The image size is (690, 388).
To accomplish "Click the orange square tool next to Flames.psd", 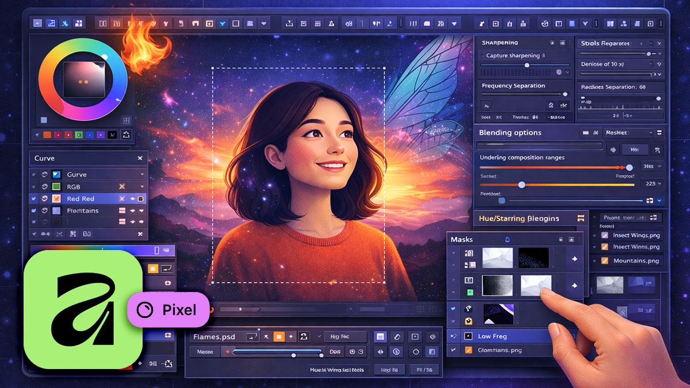I will pos(279,337).
